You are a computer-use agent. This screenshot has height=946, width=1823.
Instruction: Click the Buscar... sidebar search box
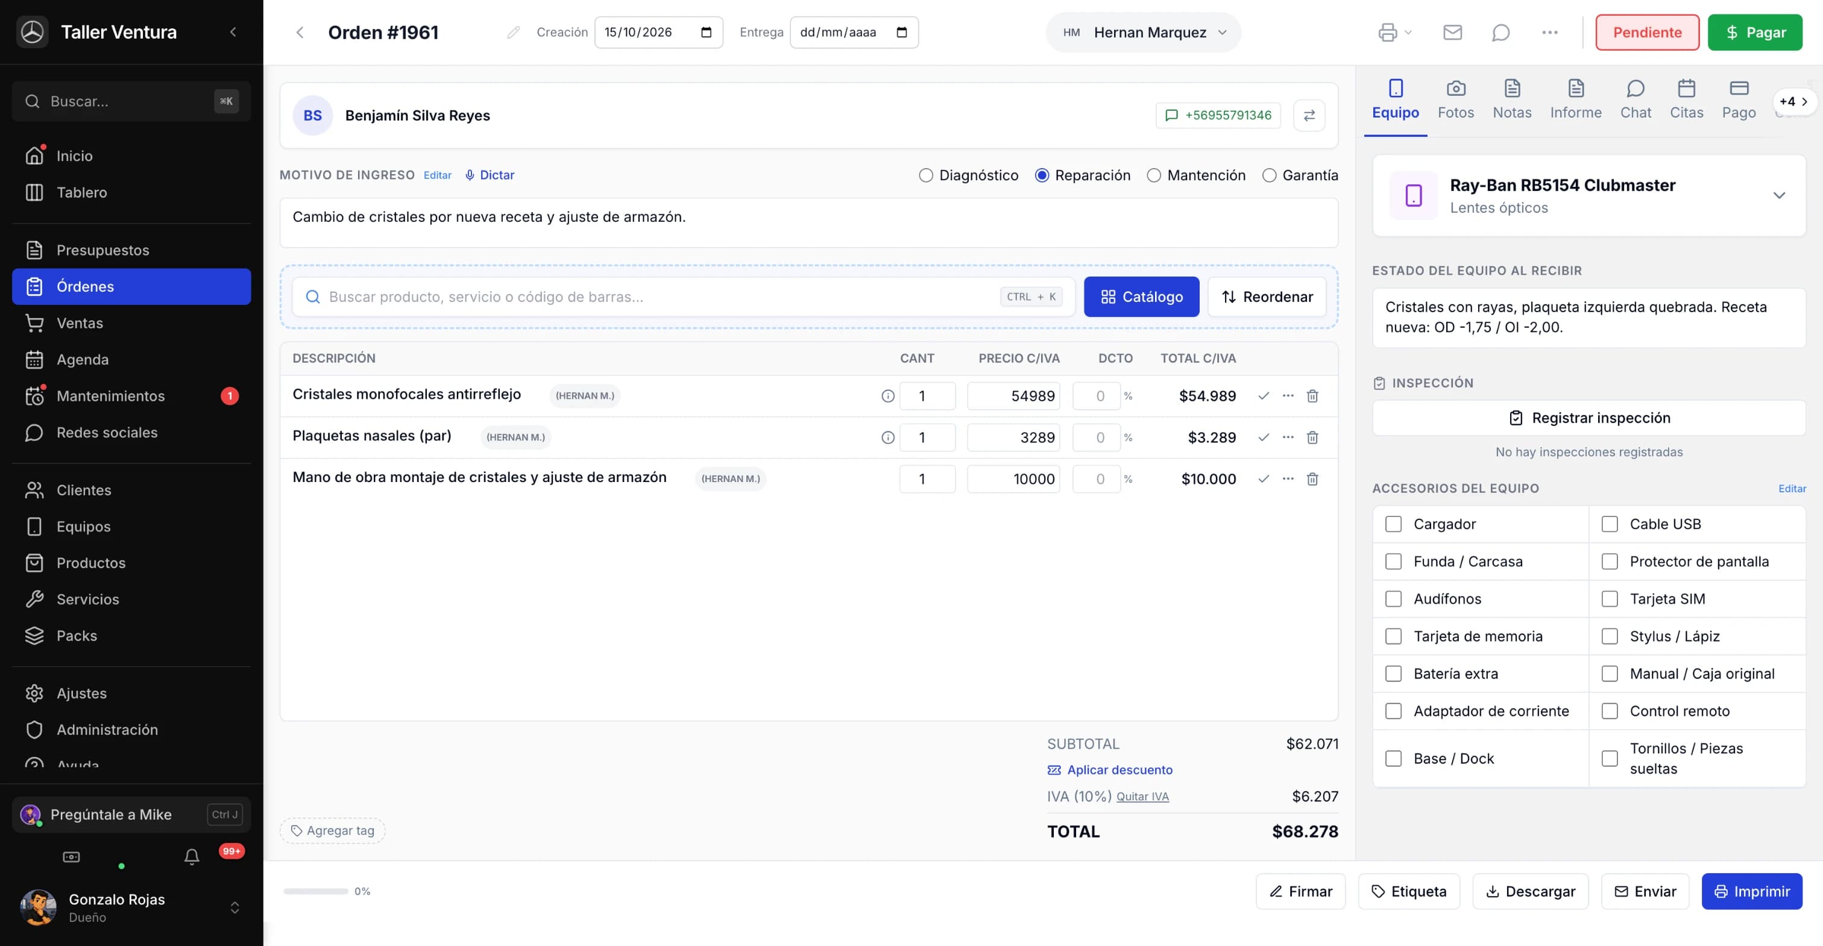131,101
